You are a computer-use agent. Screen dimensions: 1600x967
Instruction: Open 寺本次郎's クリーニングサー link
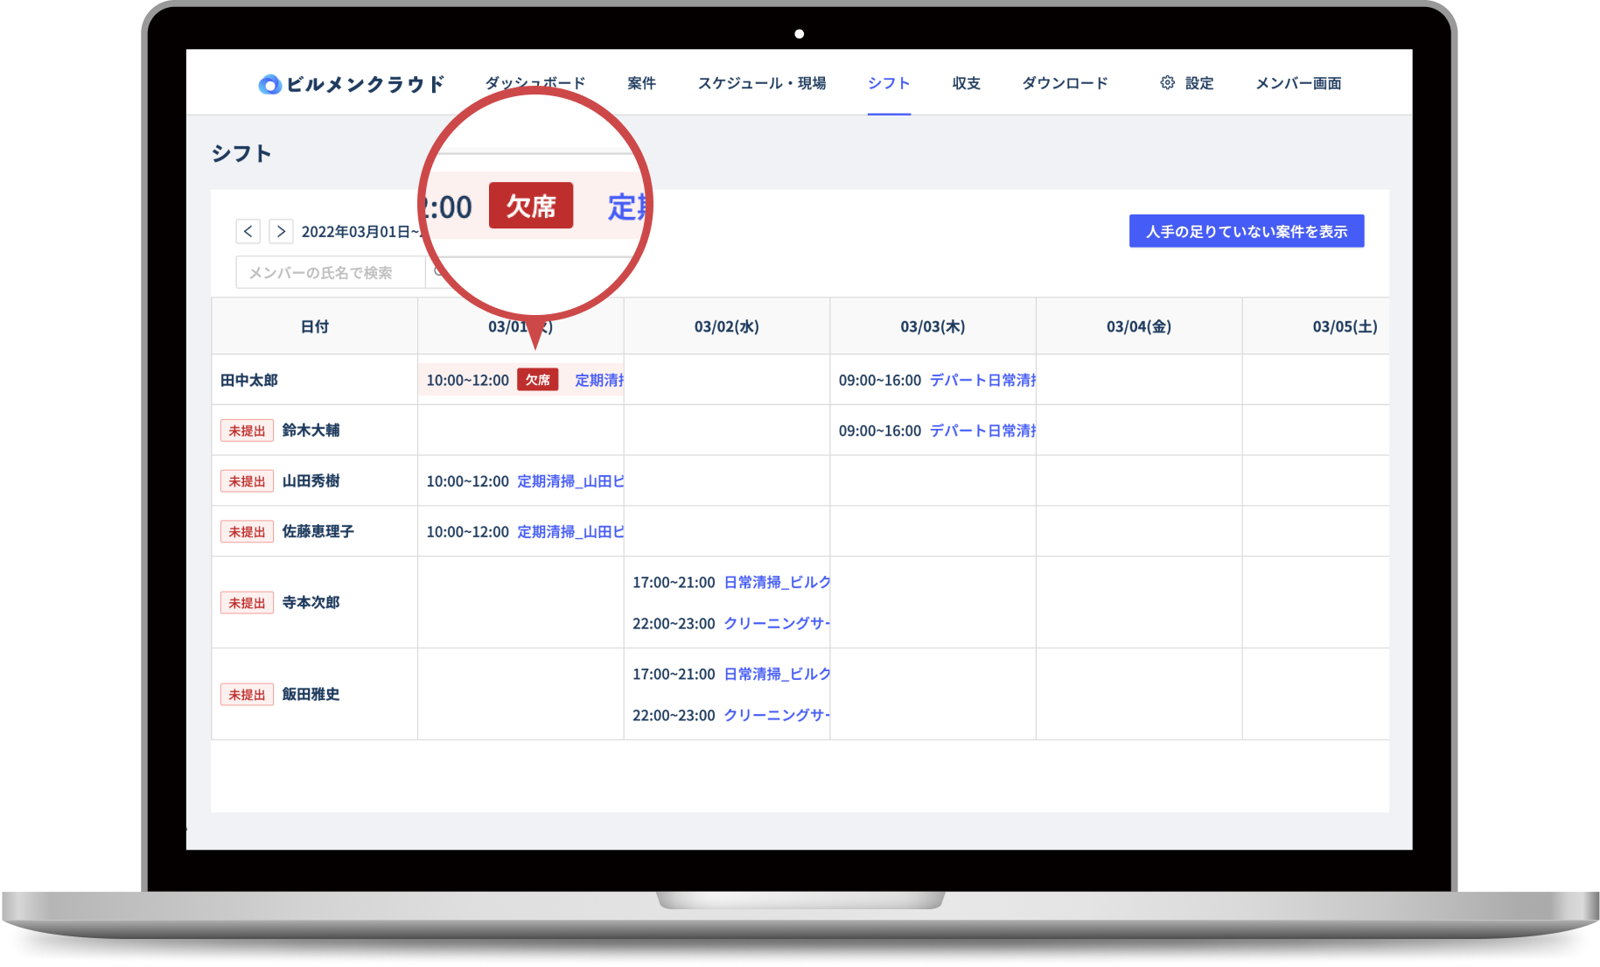click(x=777, y=623)
